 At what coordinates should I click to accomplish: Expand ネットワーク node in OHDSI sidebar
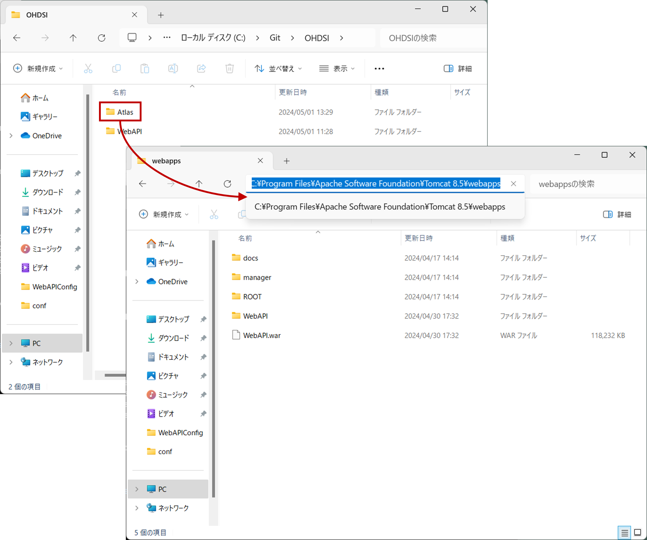click(x=11, y=362)
